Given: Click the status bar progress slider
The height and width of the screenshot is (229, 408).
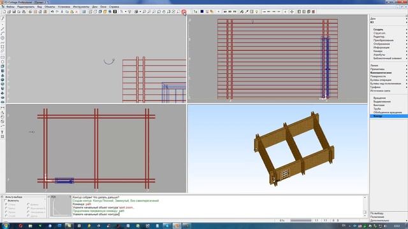Looking at the screenshot, I should 301,221.
